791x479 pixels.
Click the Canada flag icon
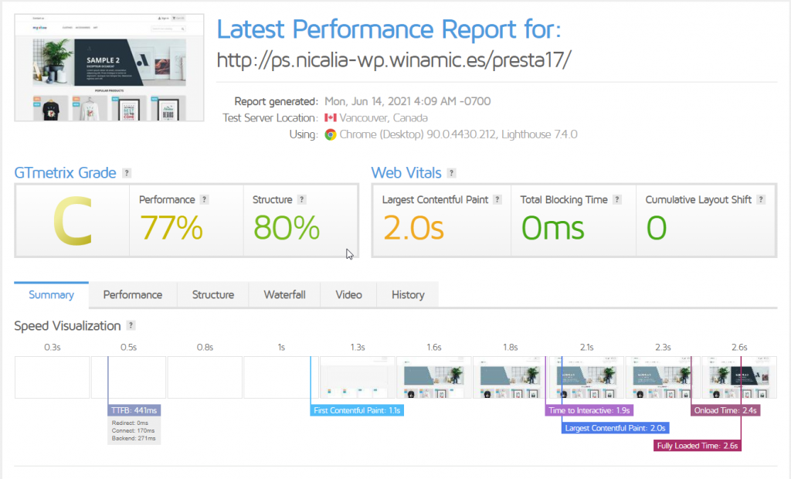[331, 118]
